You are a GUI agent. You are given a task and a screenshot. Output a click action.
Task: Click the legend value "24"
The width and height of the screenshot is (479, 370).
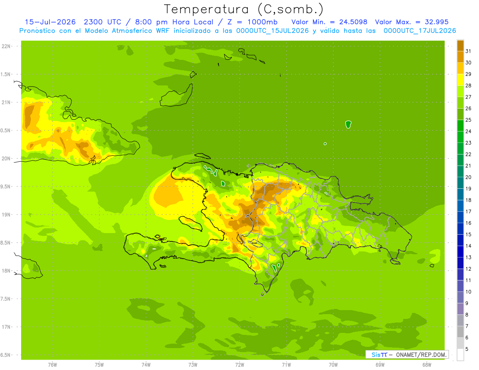point(468,131)
